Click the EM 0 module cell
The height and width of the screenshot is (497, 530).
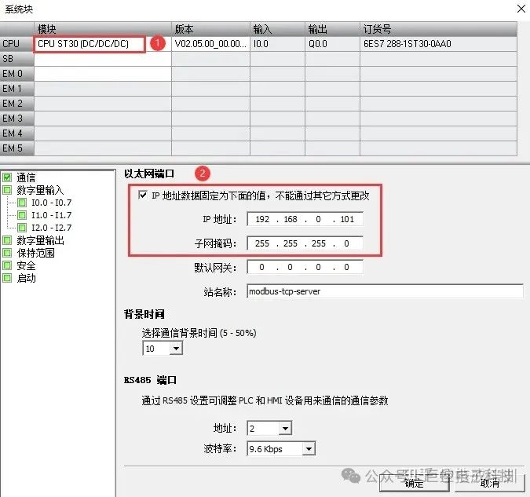[103, 74]
